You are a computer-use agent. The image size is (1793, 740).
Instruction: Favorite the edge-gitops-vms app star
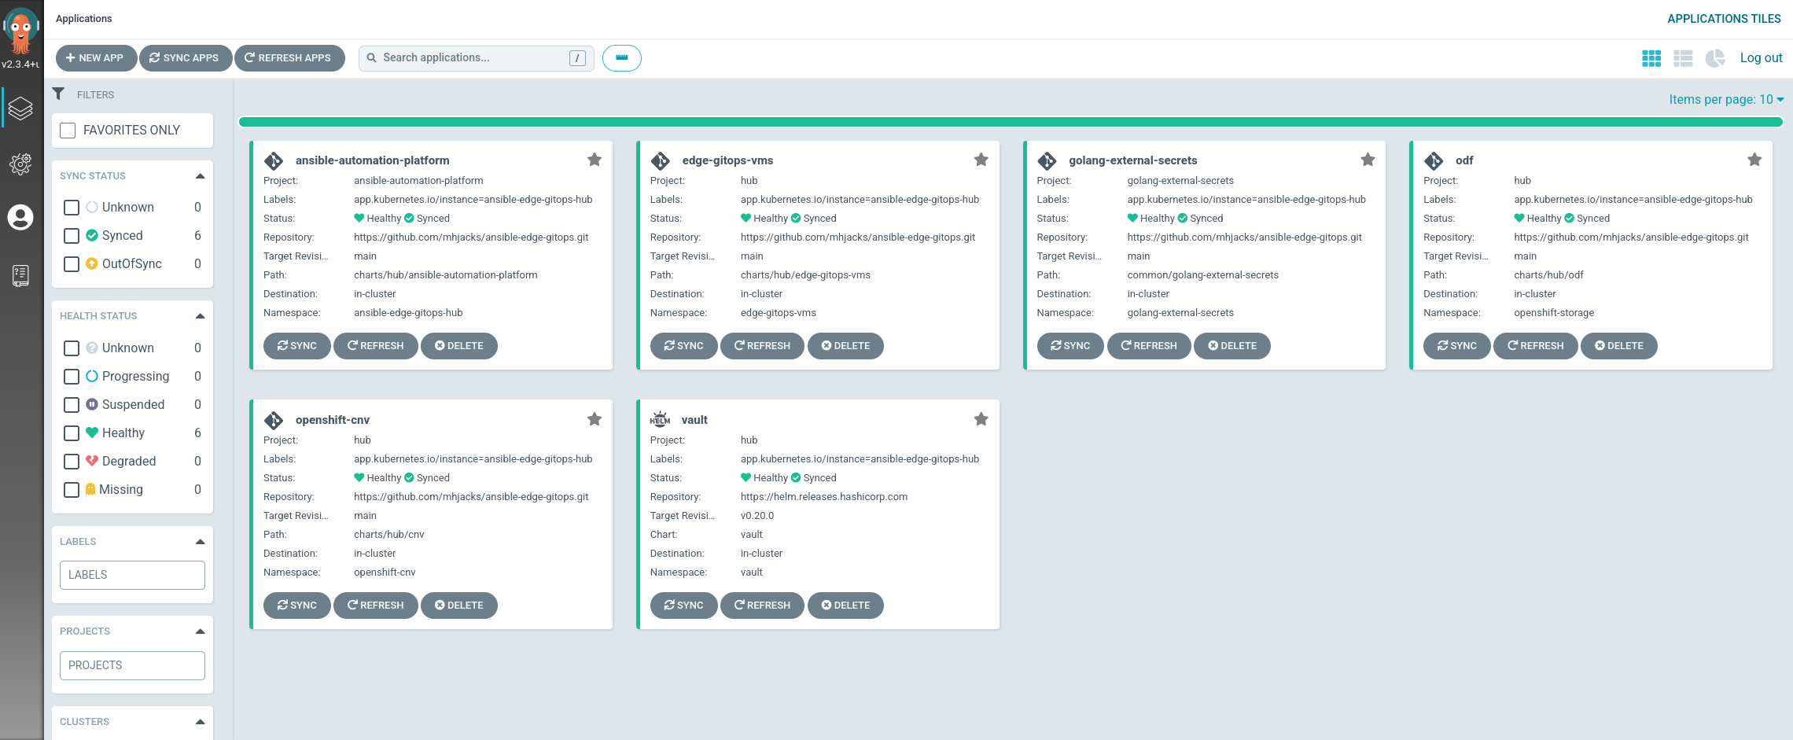(x=981, y=160)
